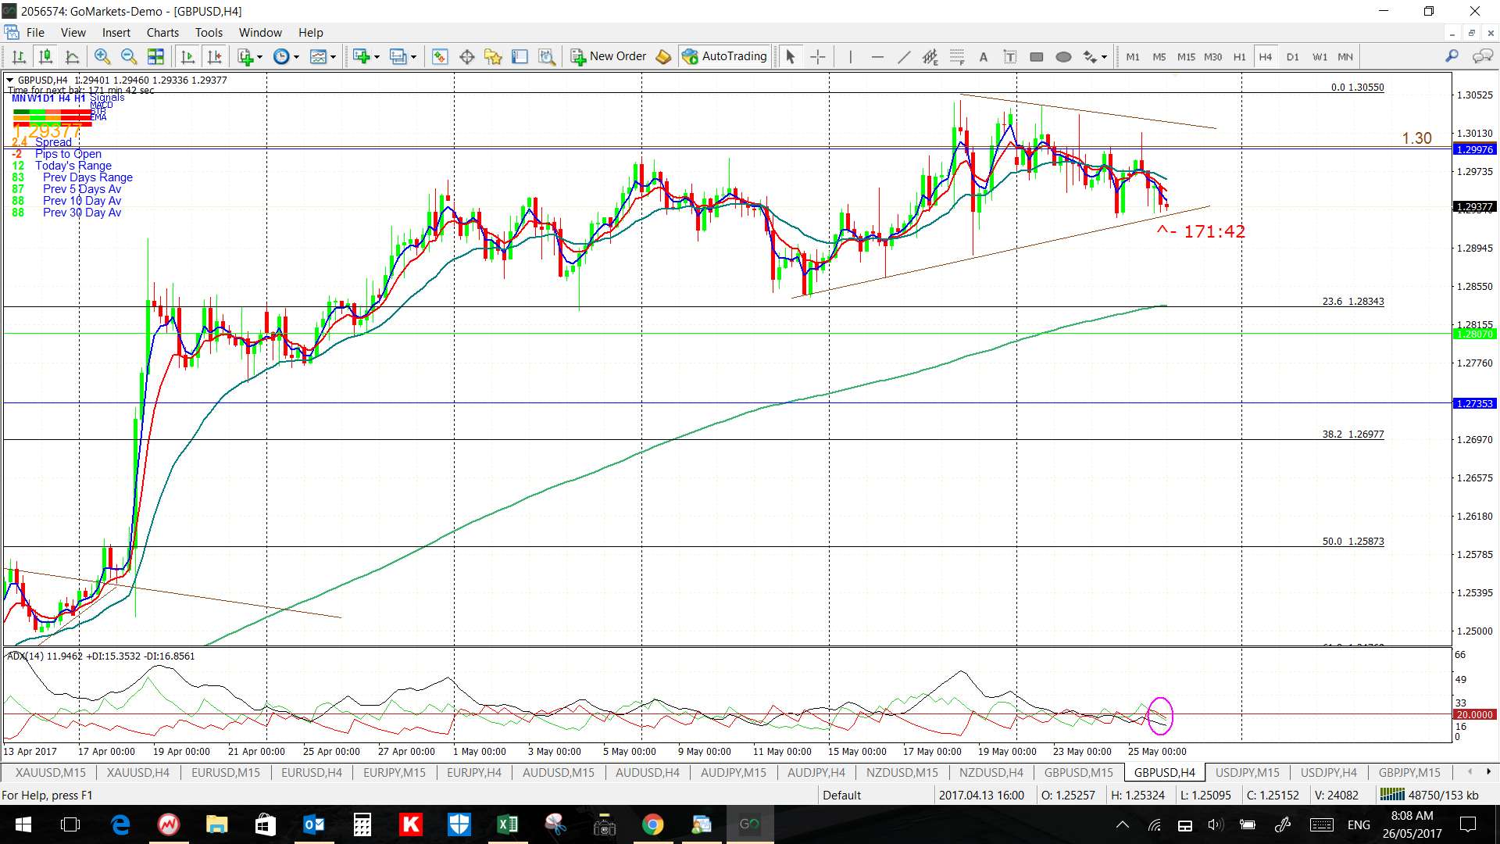Screen dimensions: 1500x844
Task: Select the text tool
Action: (x=984, y=56)
